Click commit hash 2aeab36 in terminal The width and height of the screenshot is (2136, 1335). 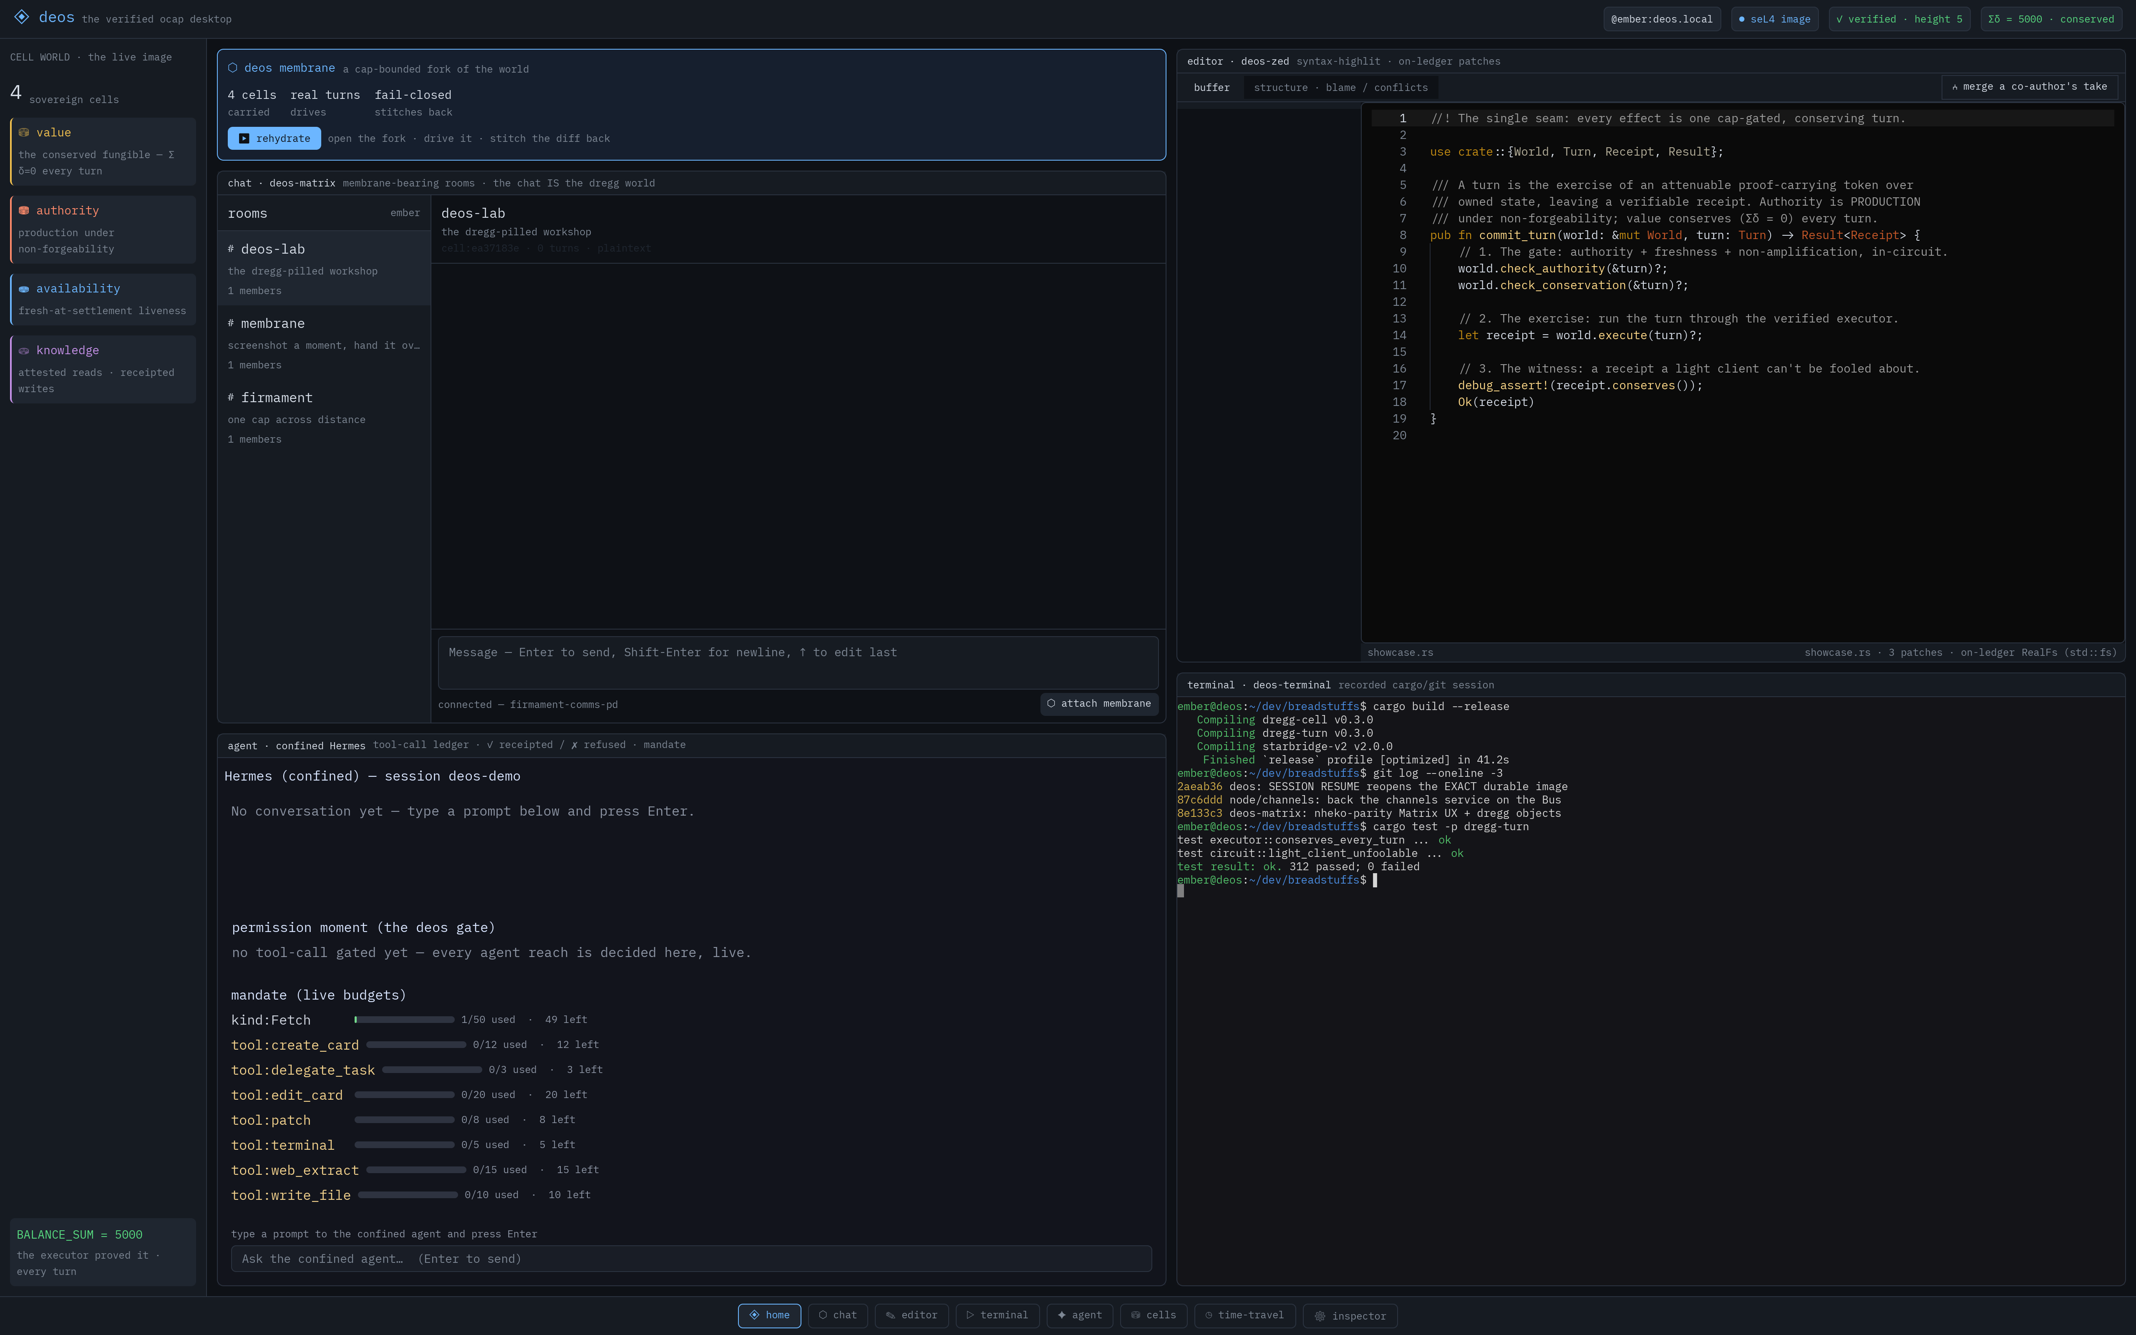click(x=1199, y=787)
